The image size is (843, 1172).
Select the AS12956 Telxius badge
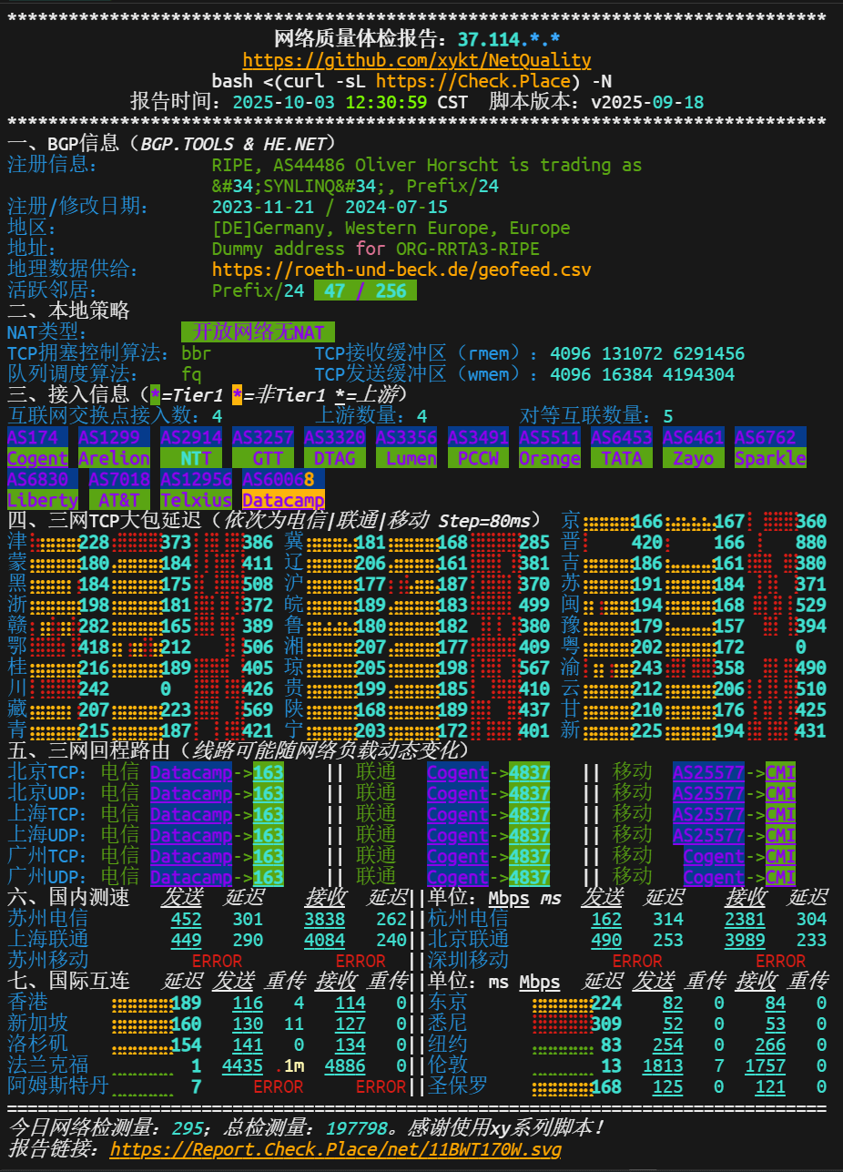tap(193, 489)
